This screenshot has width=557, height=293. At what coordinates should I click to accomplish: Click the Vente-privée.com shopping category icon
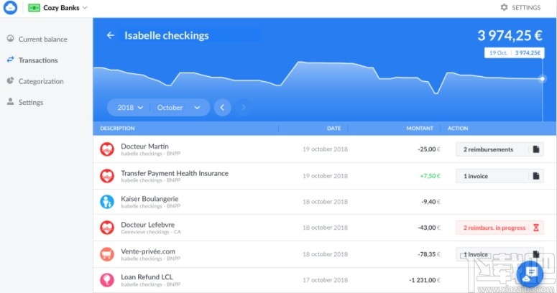click(107, 254)
